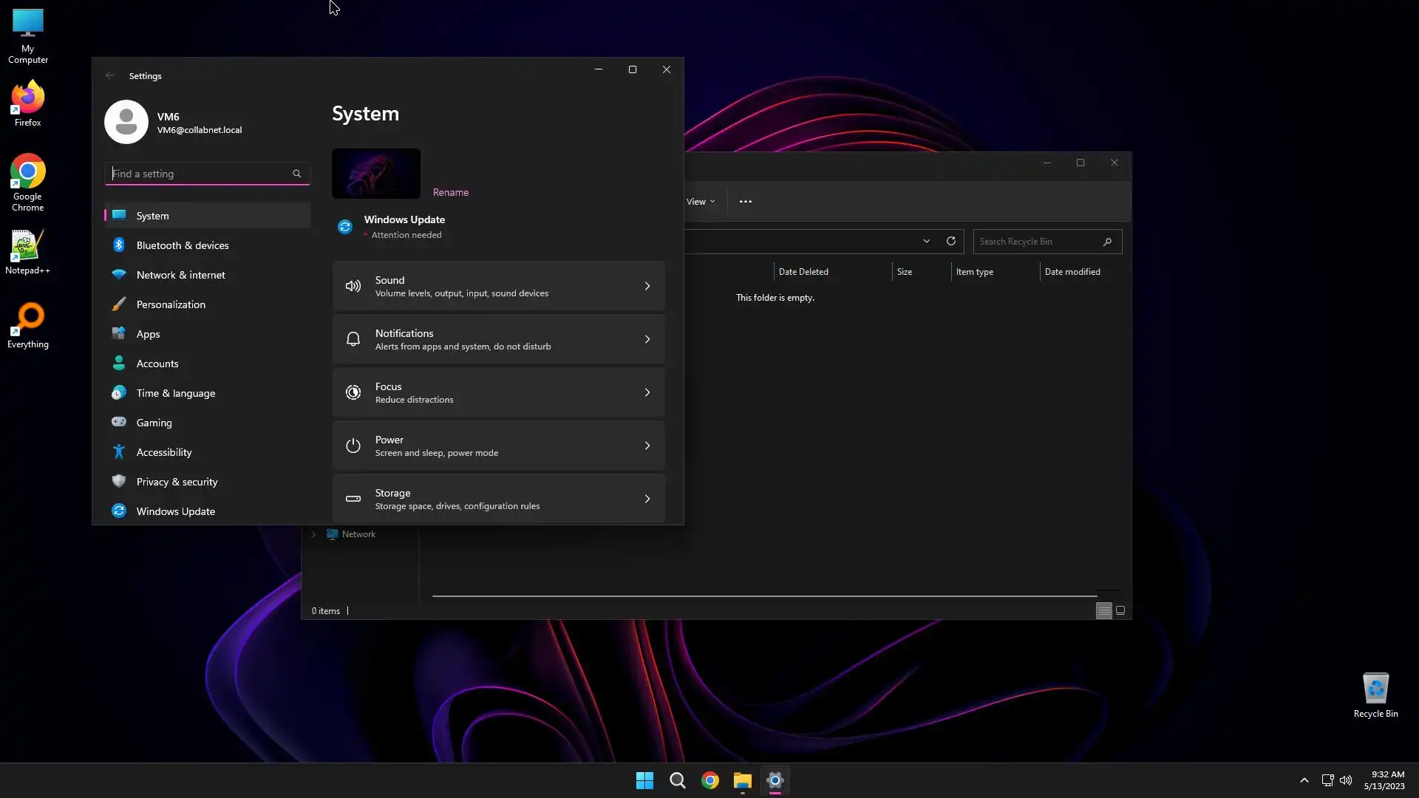Expand the Network tree item
The height and width of the screenshot is (798, 1419).
[x=313, y=534]
